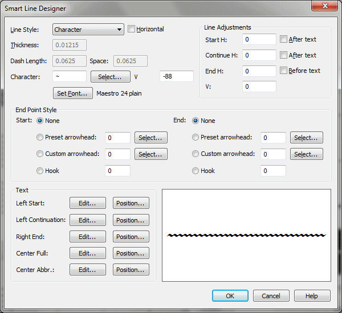This screenshot has width=342, height=313.
Task: Select End Hook radio option
Action: [196, 171]
